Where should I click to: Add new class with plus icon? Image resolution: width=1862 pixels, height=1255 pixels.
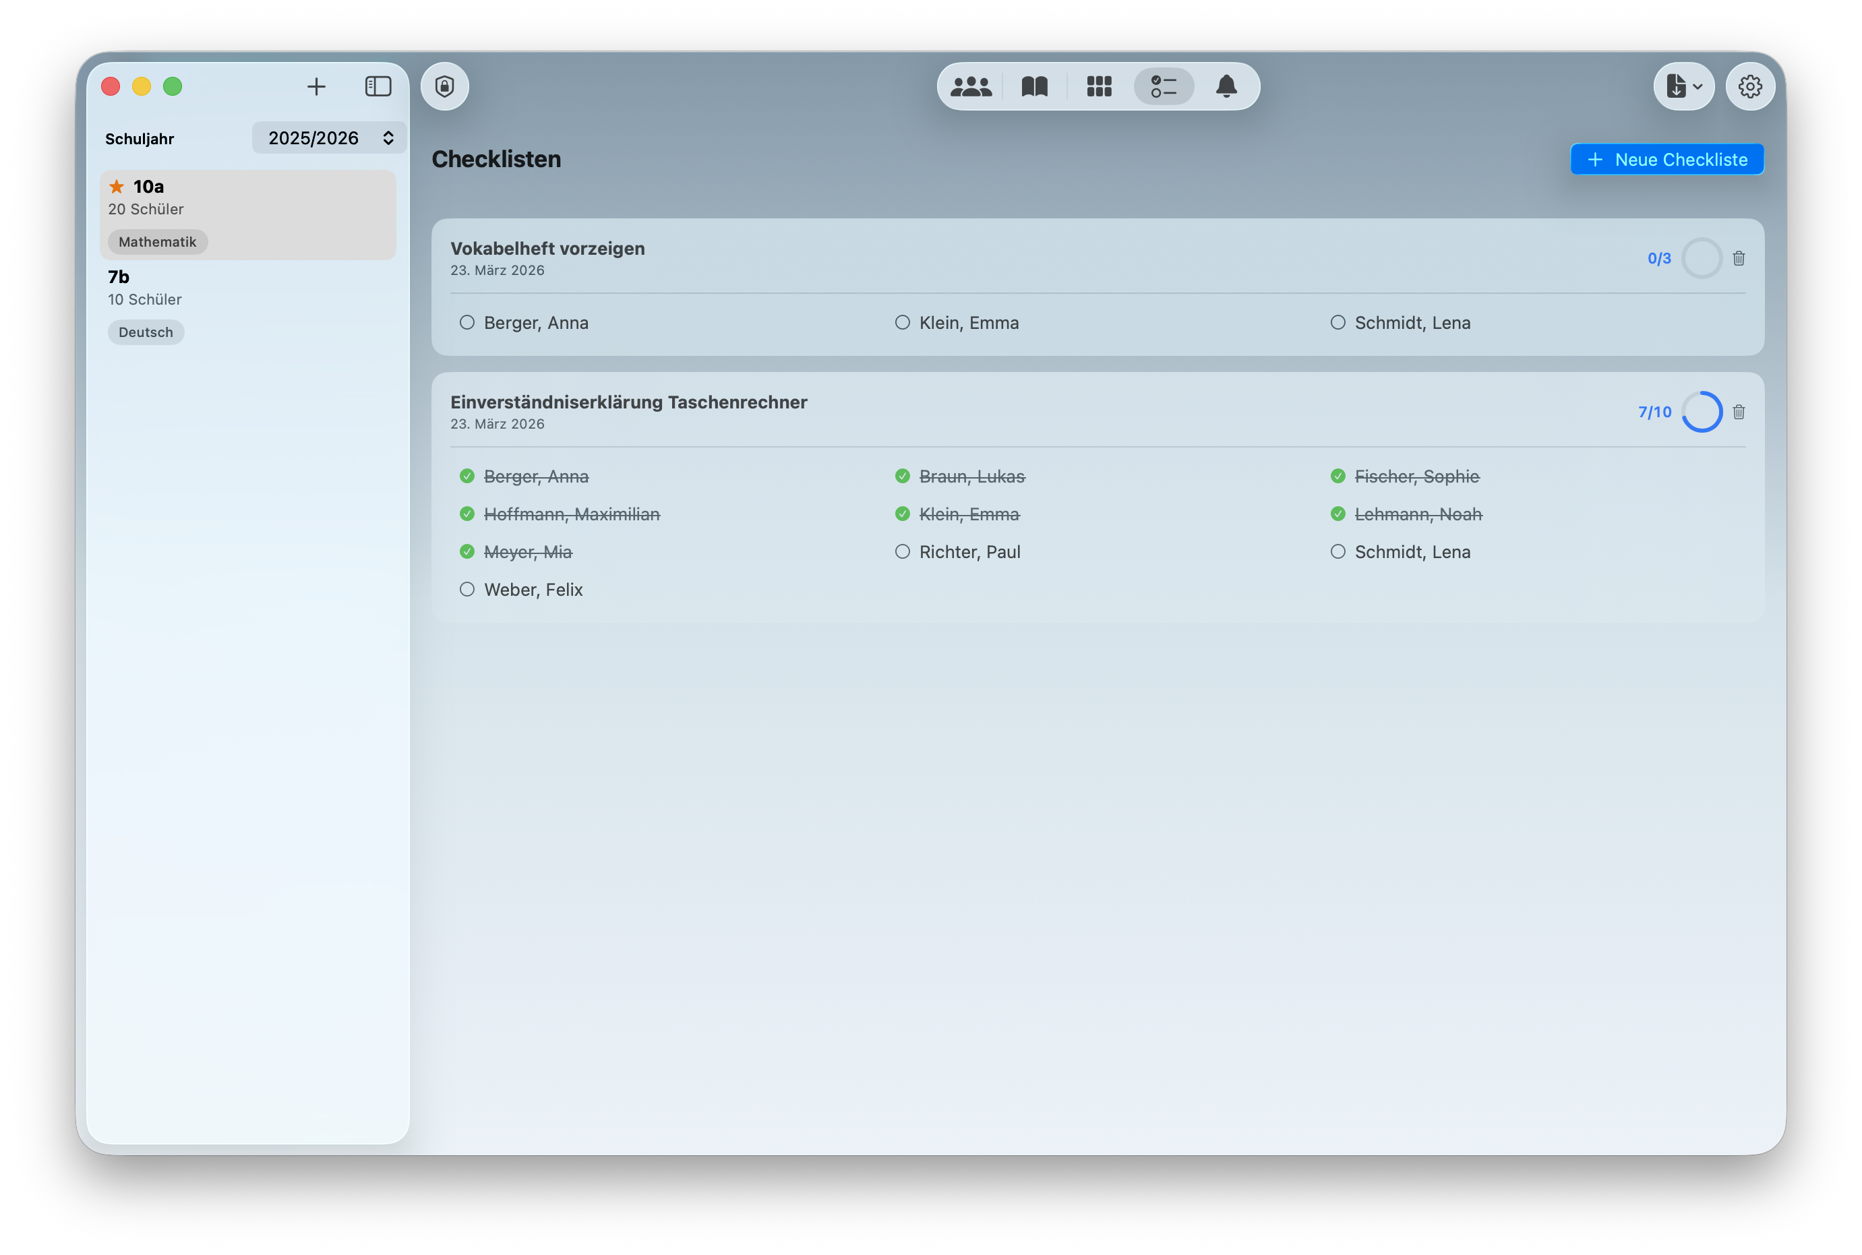click(316, 86)
